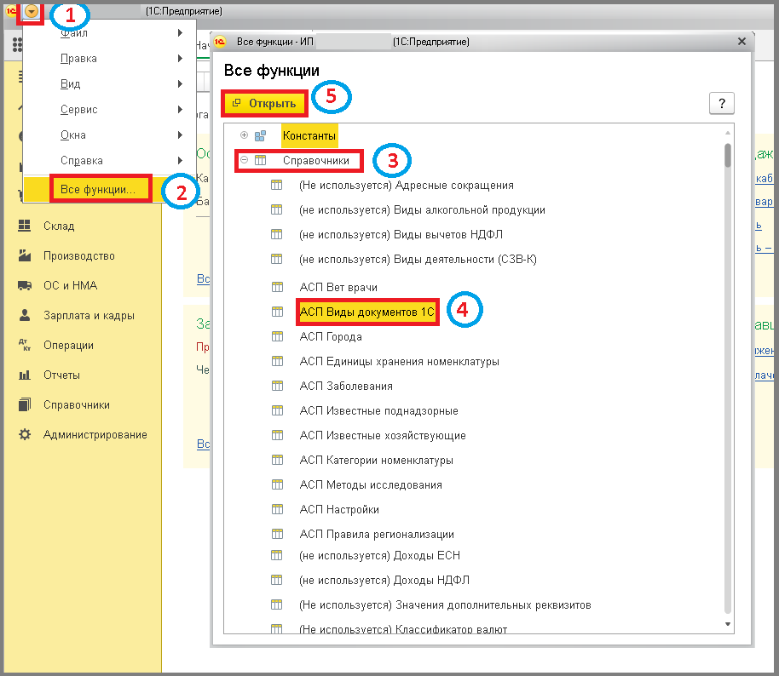Click the ОС и НМА truck icon

(25, 285)
